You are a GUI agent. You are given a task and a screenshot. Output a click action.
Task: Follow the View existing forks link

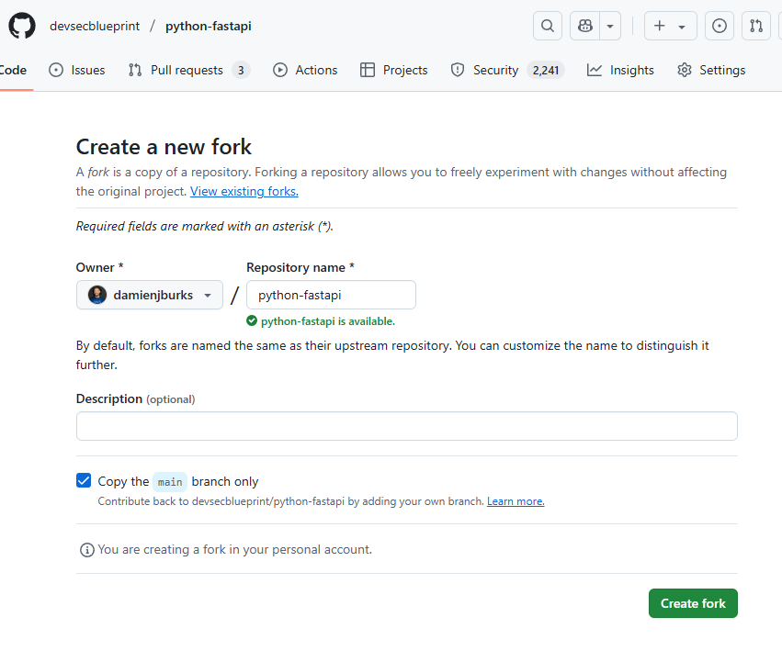244,191
